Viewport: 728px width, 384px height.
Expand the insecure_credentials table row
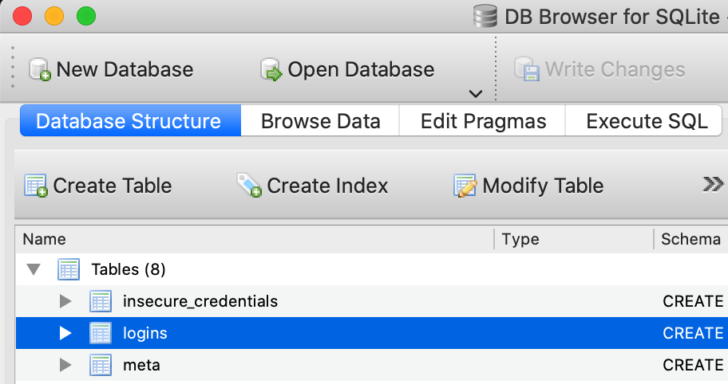tap(65, 302)
